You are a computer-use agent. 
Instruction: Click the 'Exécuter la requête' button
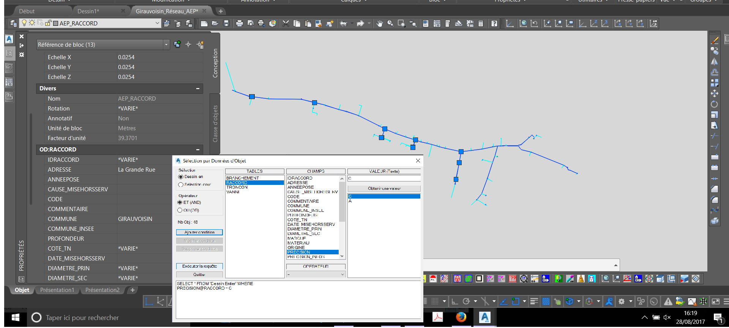tap(199, 266)
